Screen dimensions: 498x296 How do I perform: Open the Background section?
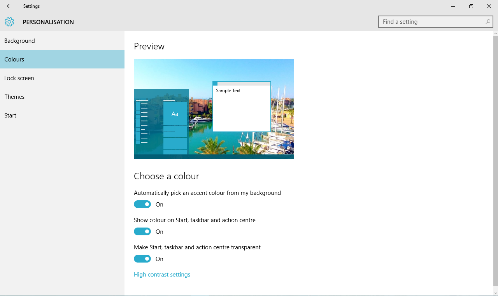tap(62, 40)
